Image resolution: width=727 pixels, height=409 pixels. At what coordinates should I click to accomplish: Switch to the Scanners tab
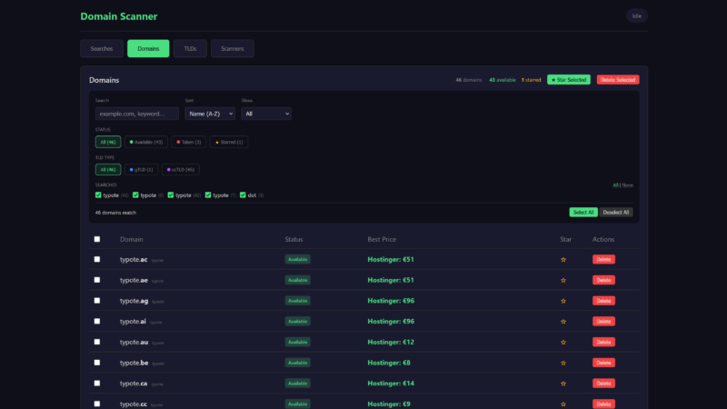[233, 49]
